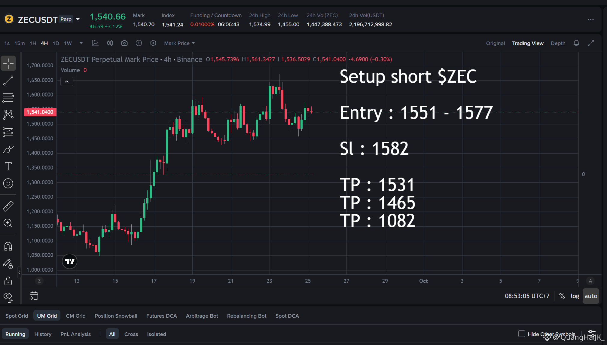Screen dimensions: 607x345
Task: Open more timeframes dropdown arrow
Action: (81, 43)
